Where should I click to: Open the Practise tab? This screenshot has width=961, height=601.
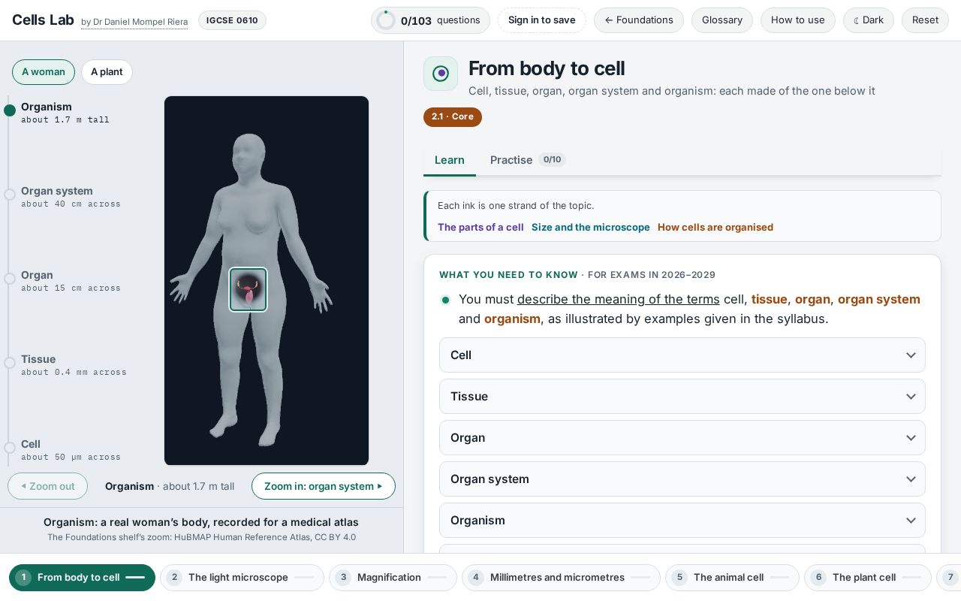point(528,160)
